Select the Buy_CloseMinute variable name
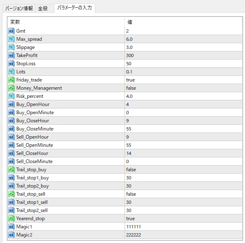Image resolution: width=245 pixels, height=243 pixels. (35, 129)
